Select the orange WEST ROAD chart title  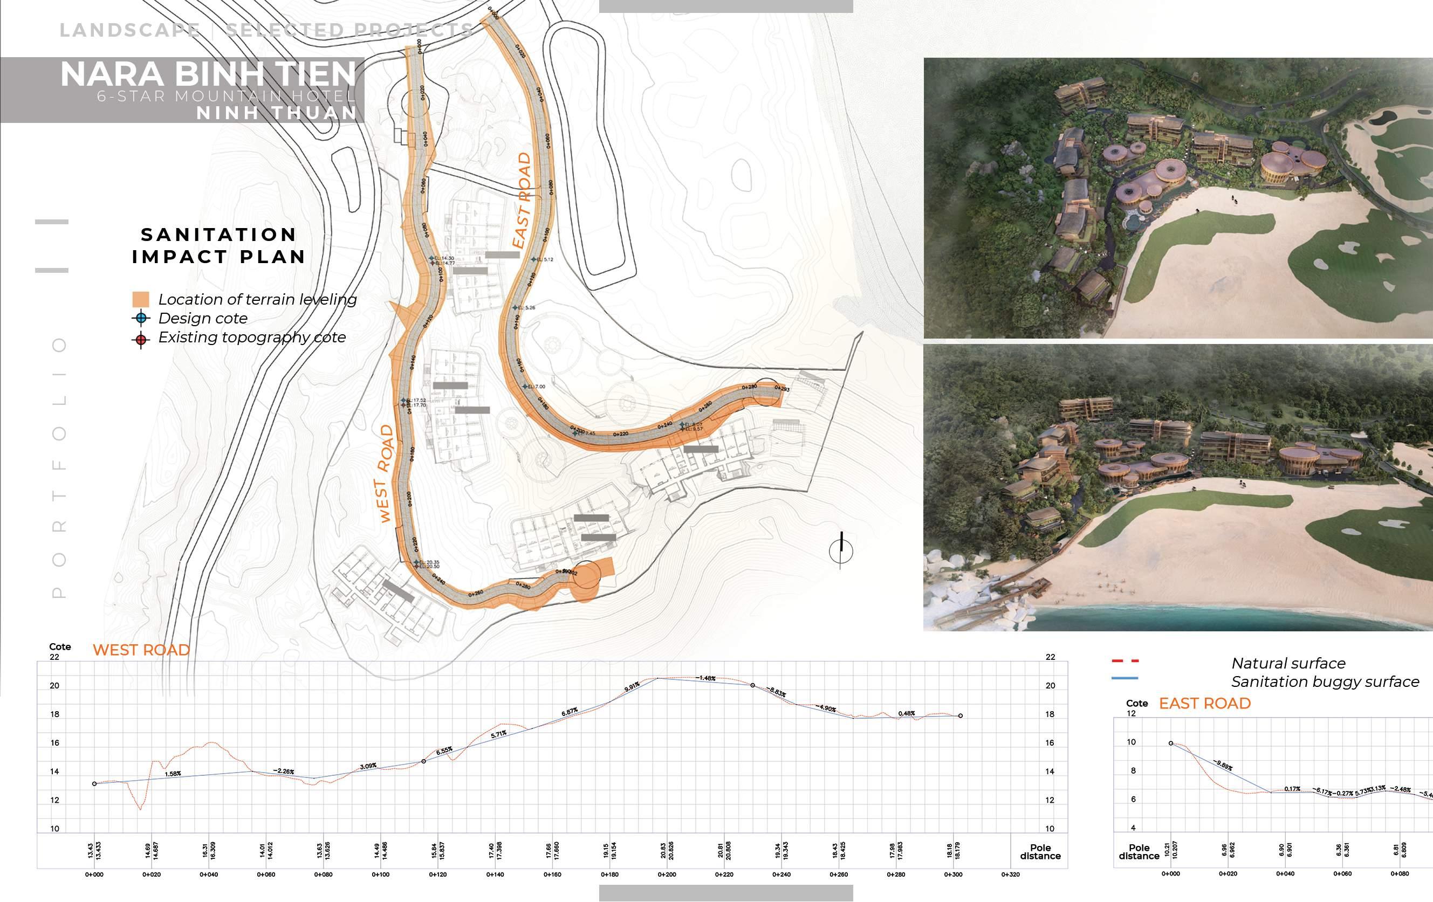point(141,650)
